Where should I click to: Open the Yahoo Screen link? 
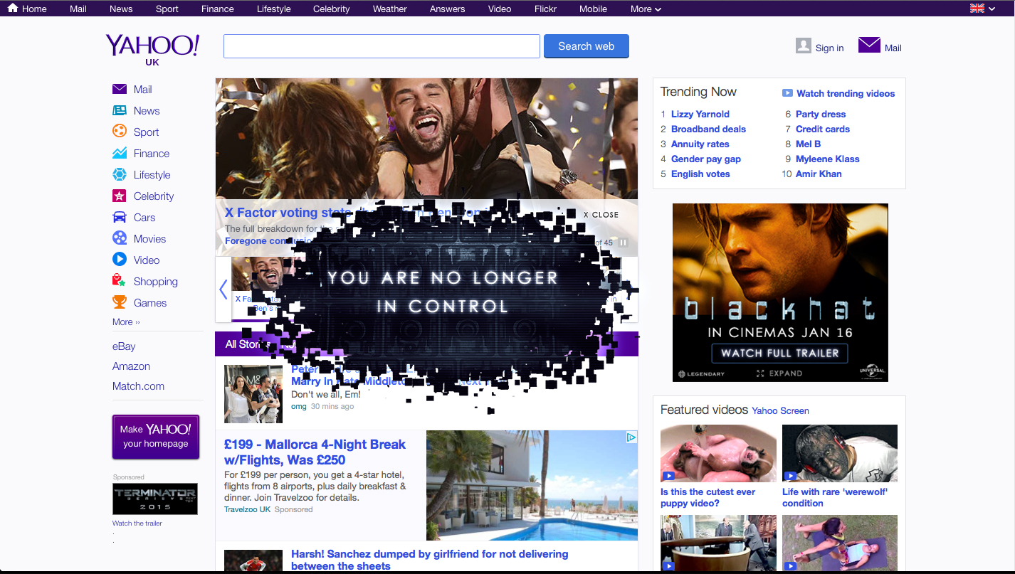[x=781, y=410]
